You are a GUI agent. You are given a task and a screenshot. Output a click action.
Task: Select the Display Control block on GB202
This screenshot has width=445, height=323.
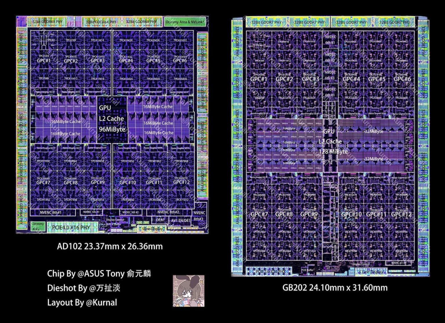click(x=361, y=264)
